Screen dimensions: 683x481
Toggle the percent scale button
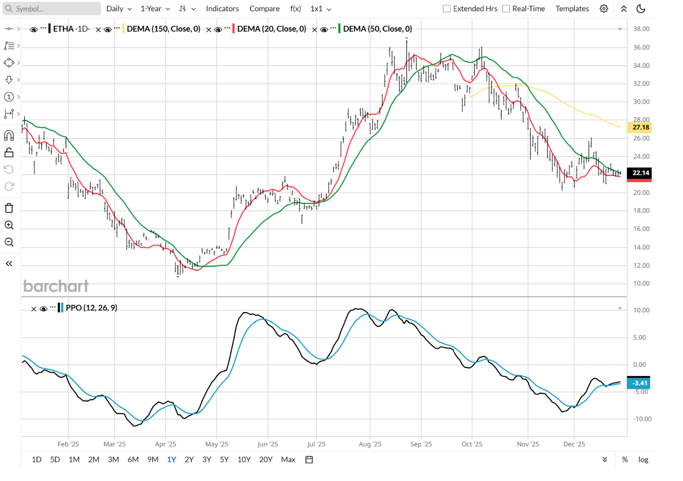(x=625, y=459)
